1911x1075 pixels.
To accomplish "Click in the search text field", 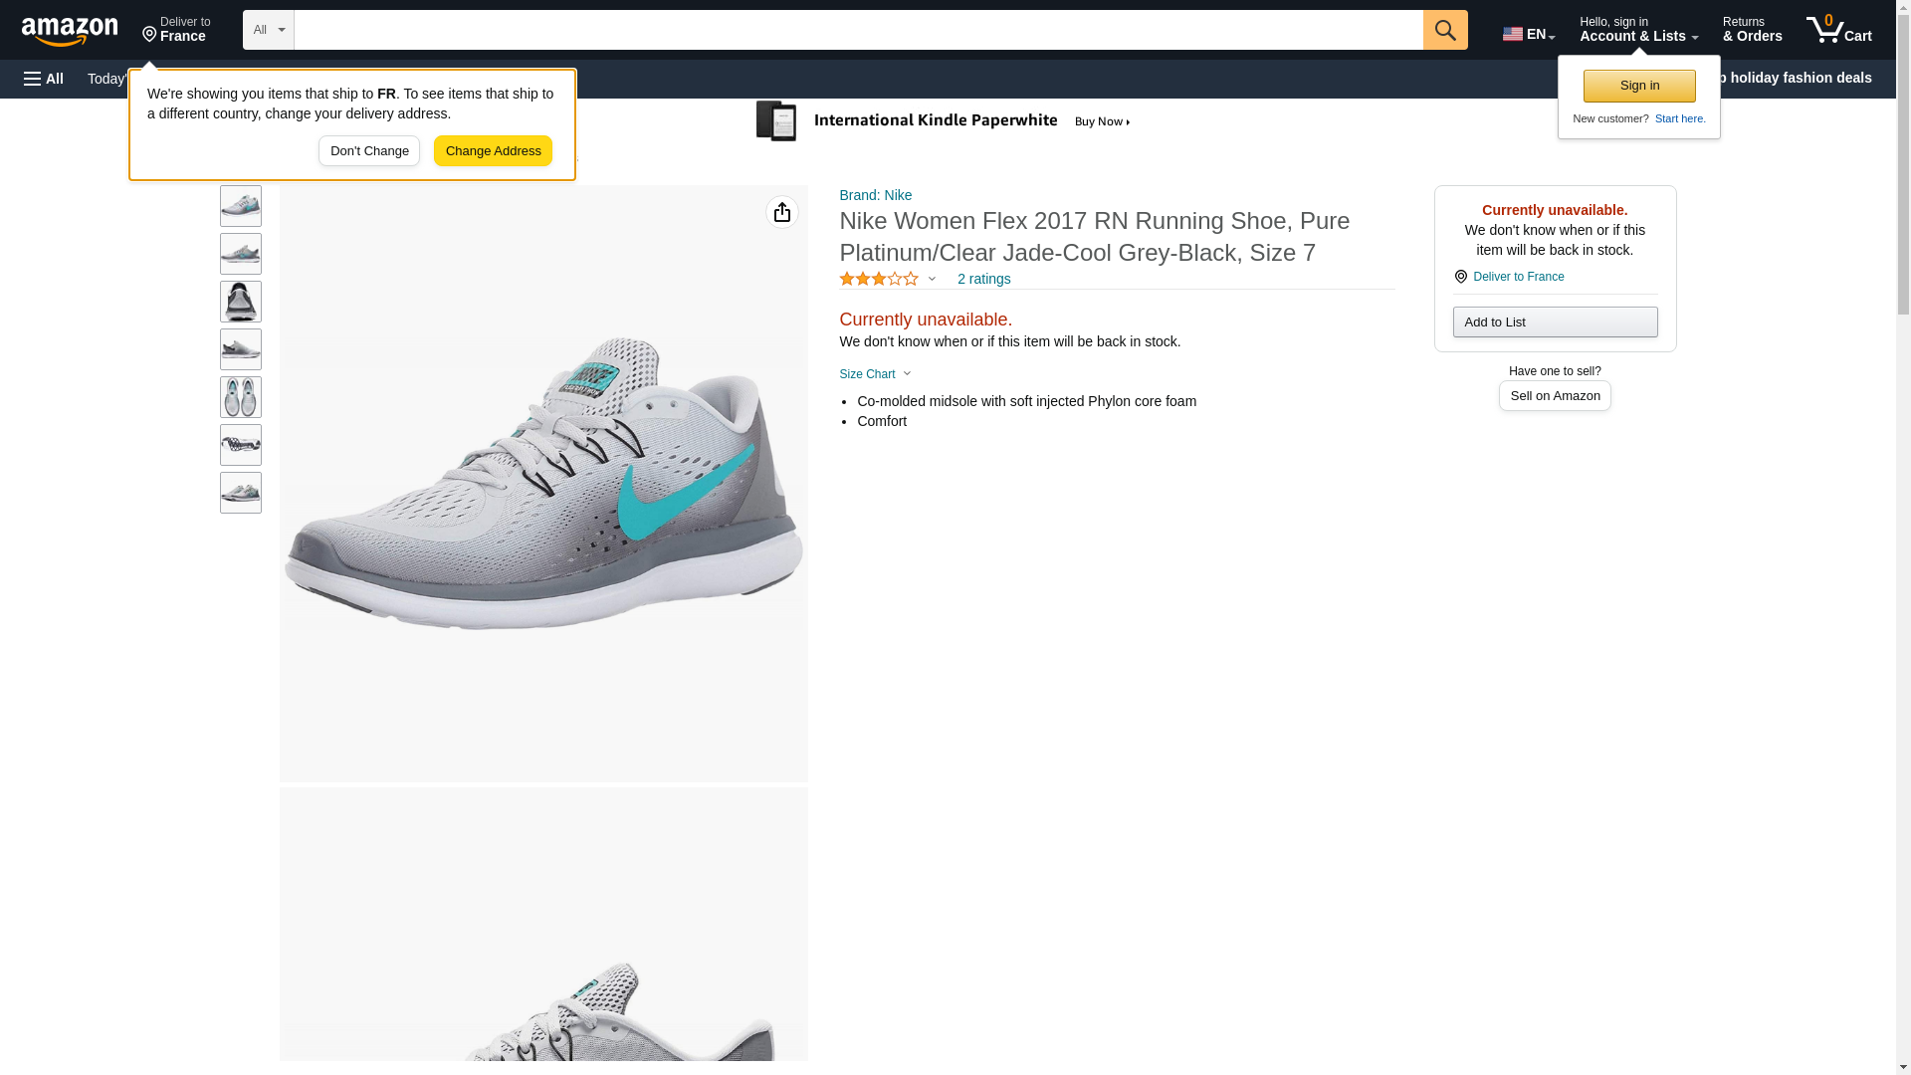I will click(x=858, y=30).
